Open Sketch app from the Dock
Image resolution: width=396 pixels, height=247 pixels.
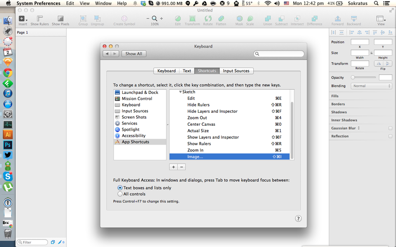point(8,62)
